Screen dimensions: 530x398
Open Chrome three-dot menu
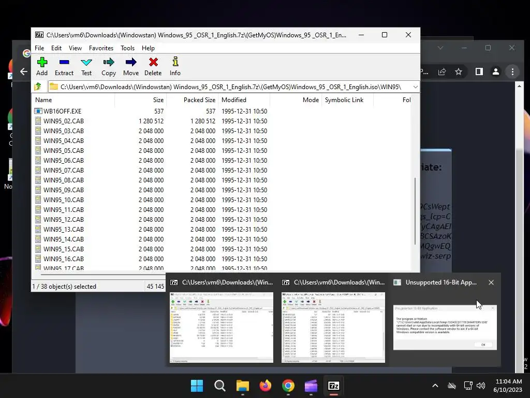click(x=512, y=72)
